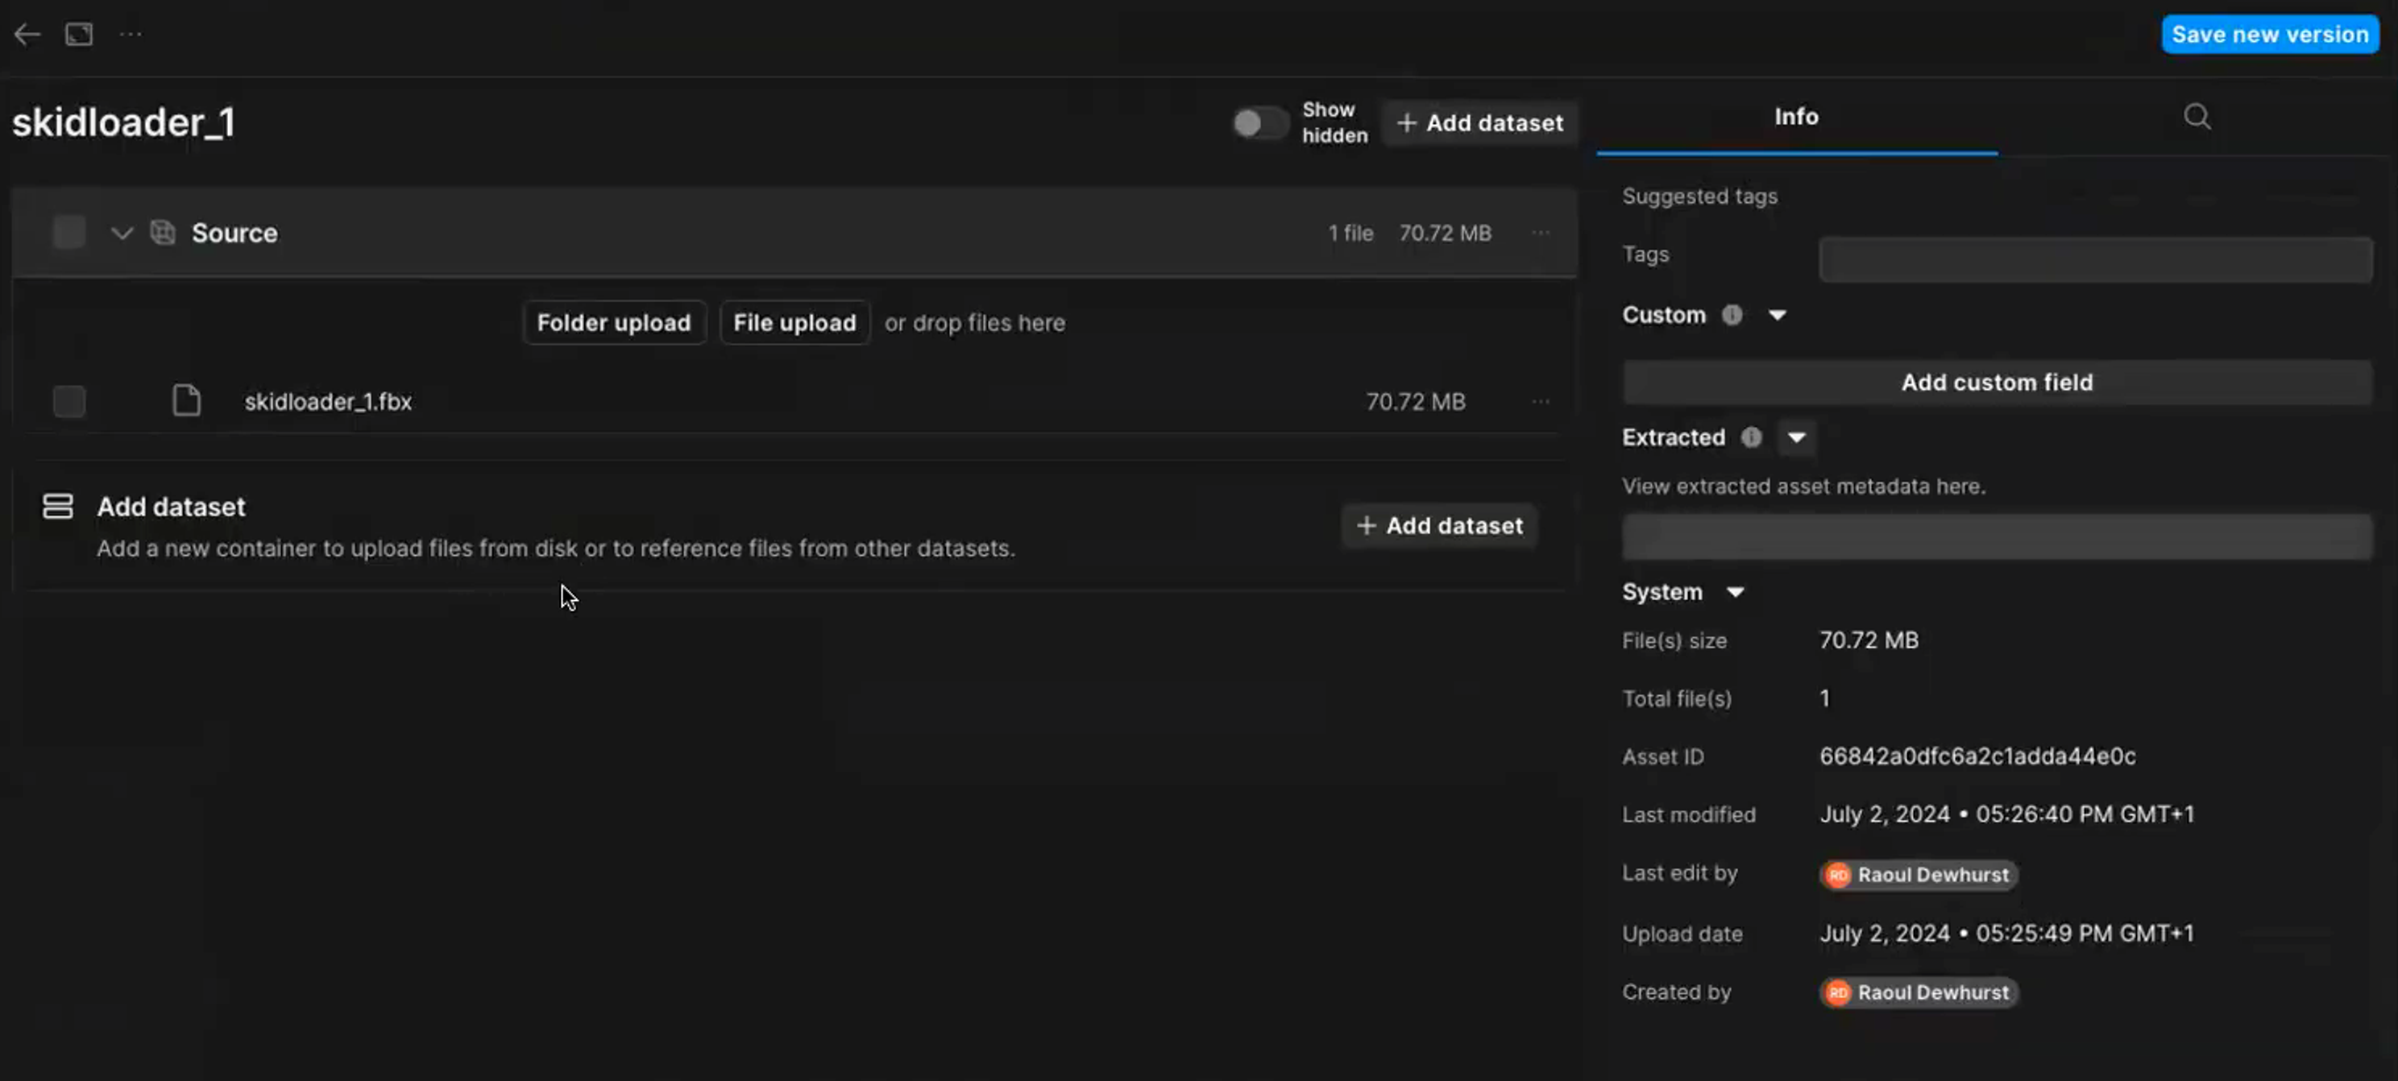The width and height of the screenshot is (2398, 1081).
Task: Toggle the Show hidden switch
Action: [x=1260, y=122]
